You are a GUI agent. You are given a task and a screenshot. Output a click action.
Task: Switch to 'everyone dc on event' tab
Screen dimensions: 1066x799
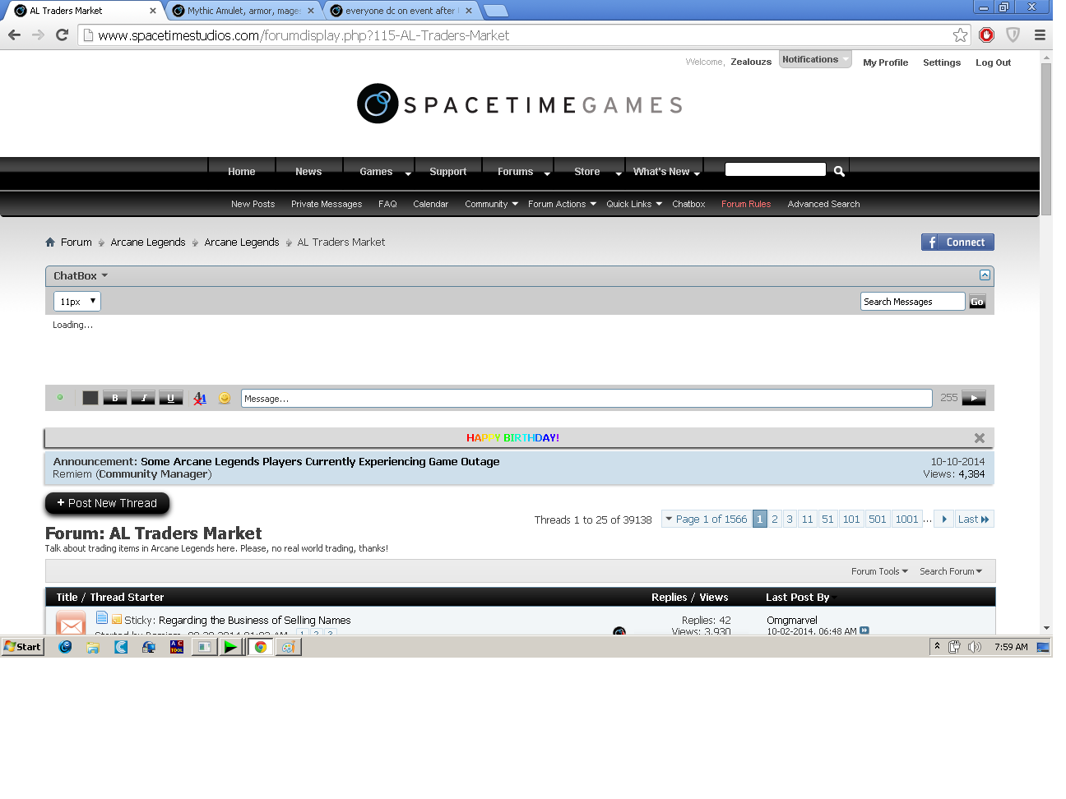(401, 11)
